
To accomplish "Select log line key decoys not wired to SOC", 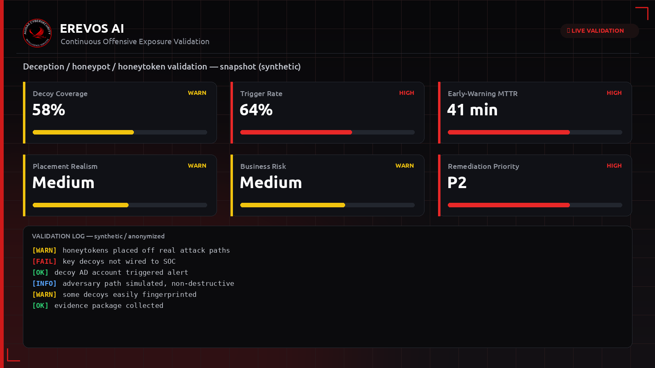I will [104, 261].
